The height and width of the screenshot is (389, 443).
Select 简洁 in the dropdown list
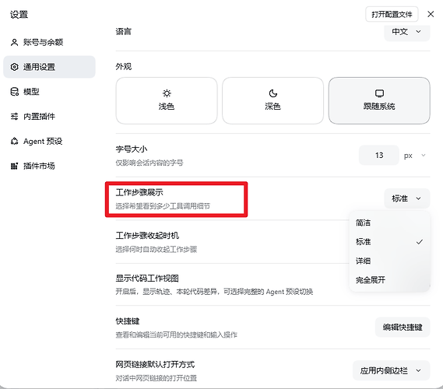coord(389,223)
